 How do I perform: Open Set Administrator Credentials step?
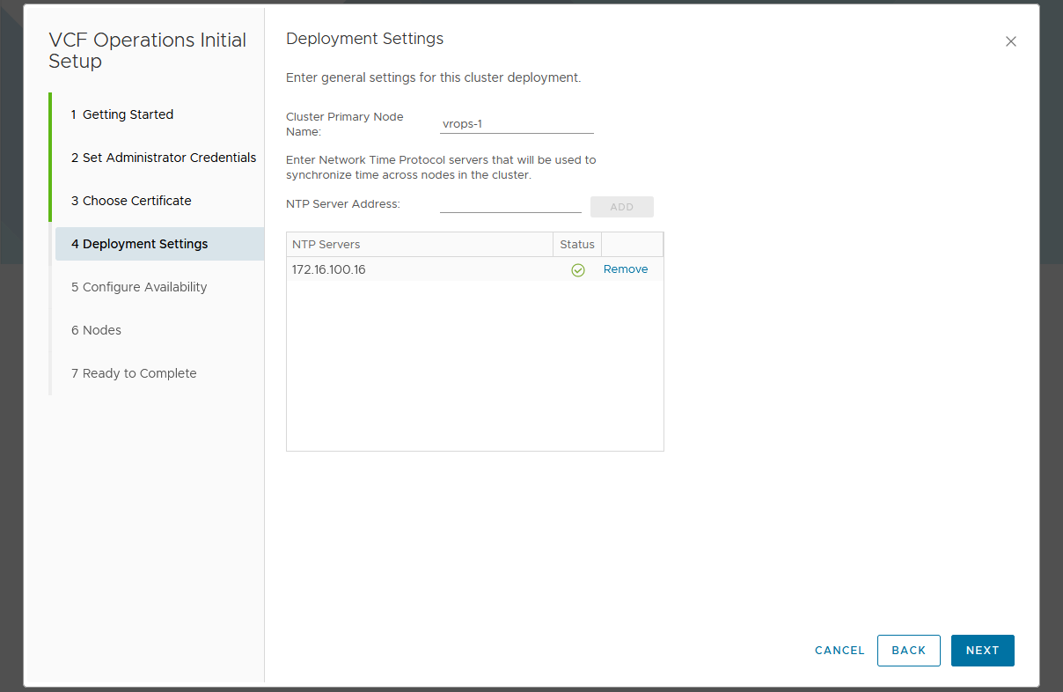(x=164, y=158)
